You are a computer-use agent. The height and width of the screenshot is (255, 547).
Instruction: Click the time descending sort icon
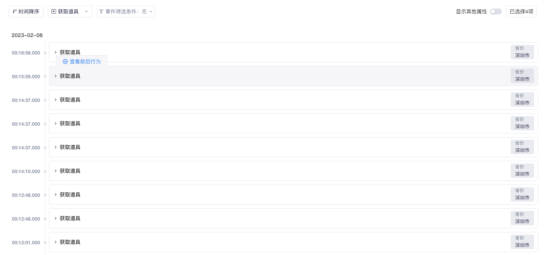[15, 11]
